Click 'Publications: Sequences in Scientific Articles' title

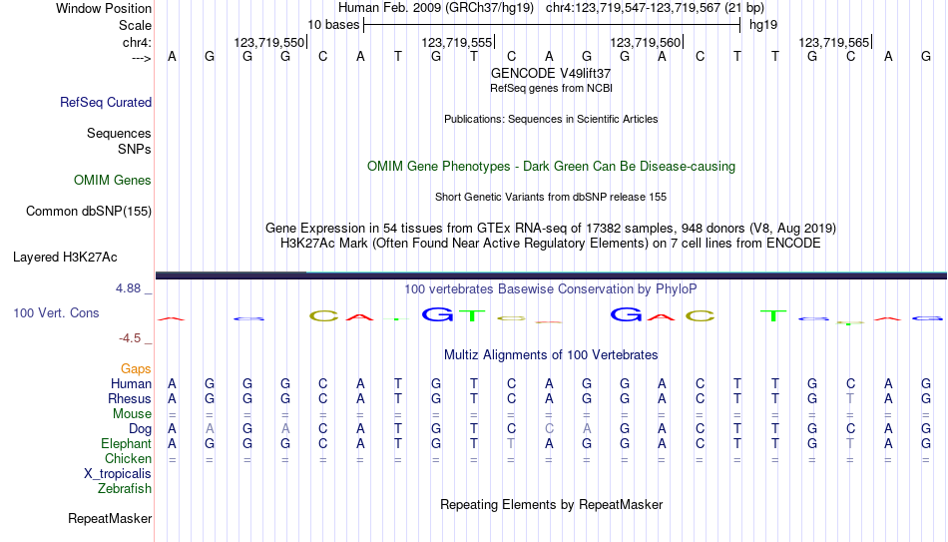click(551, 119)
